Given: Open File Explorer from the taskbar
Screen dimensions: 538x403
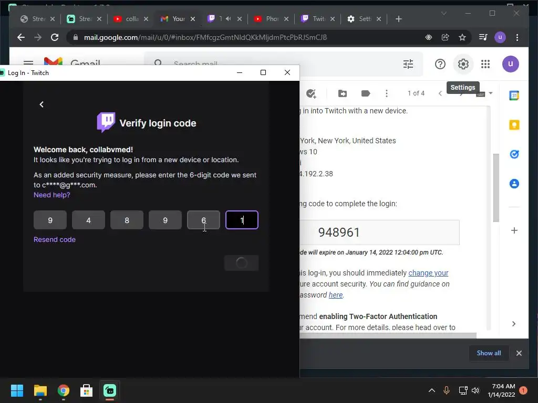Looking at the screenshot, I should [x=40, y=390].
